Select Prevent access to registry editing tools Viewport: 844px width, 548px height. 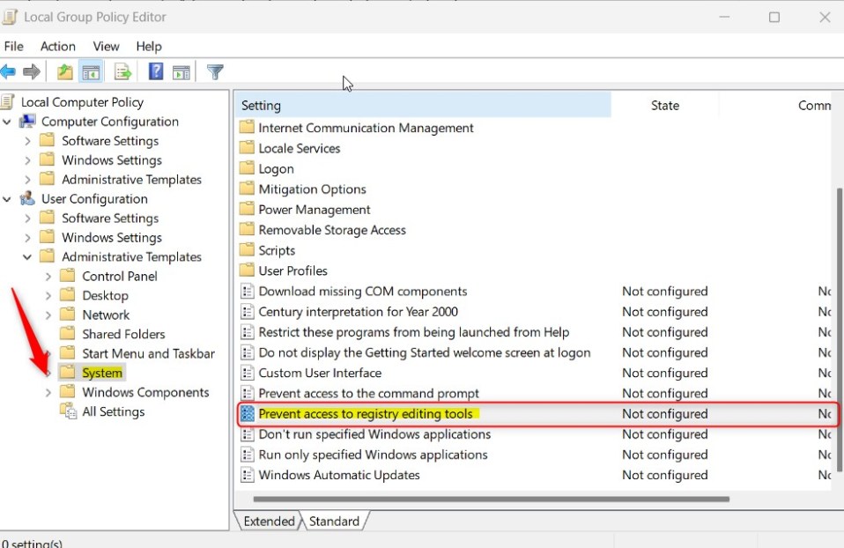tap(366, 414)
